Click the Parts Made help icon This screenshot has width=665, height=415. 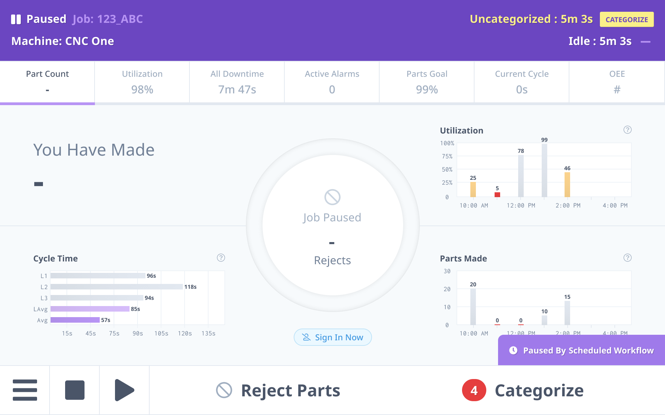(627, 258)
